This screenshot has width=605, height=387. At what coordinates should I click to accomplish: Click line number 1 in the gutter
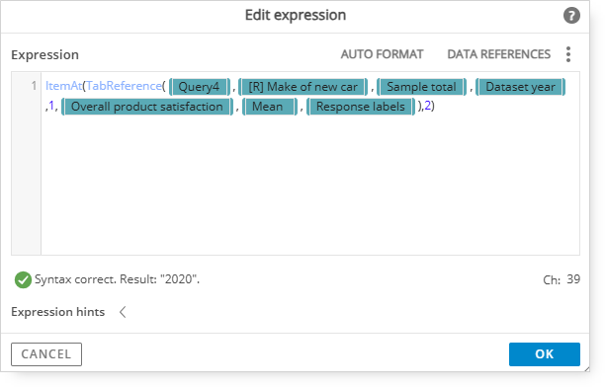pyautogui.click(x=34, y=86)
